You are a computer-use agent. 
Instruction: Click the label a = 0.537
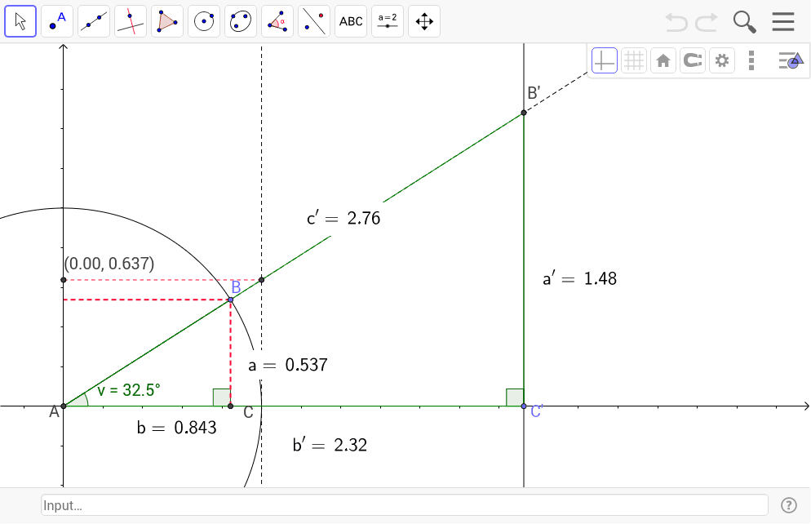click(x=287, y=365)
